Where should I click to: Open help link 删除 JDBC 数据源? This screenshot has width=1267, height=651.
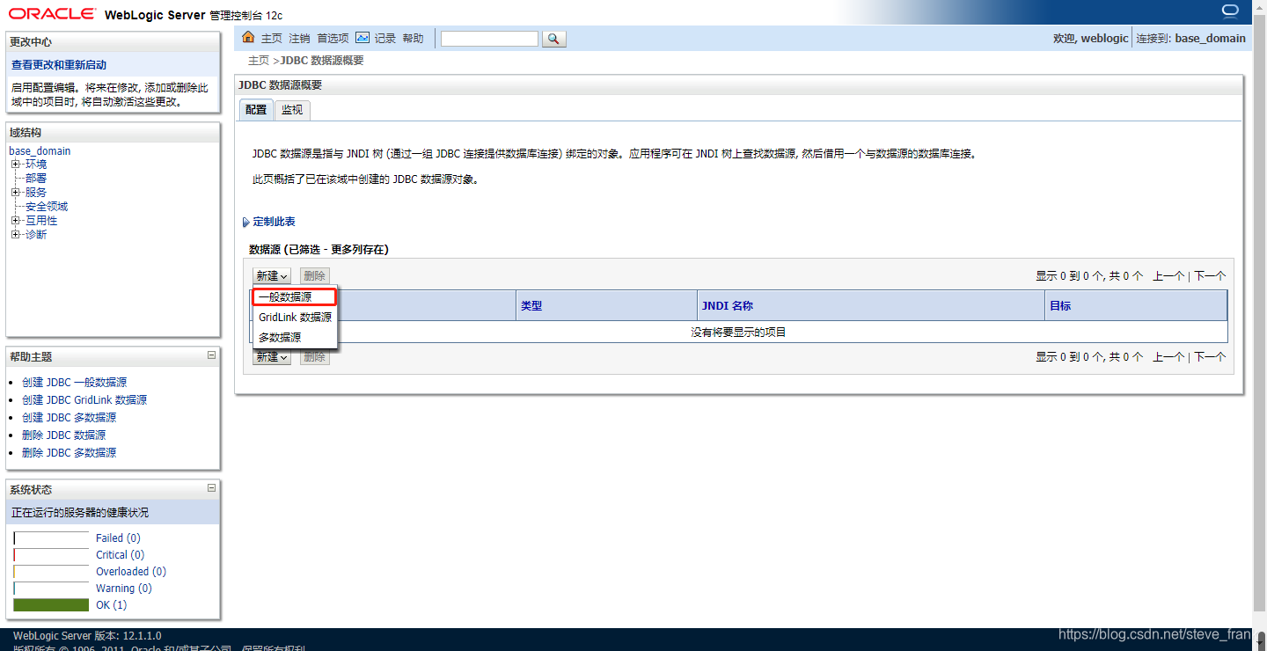63,435
